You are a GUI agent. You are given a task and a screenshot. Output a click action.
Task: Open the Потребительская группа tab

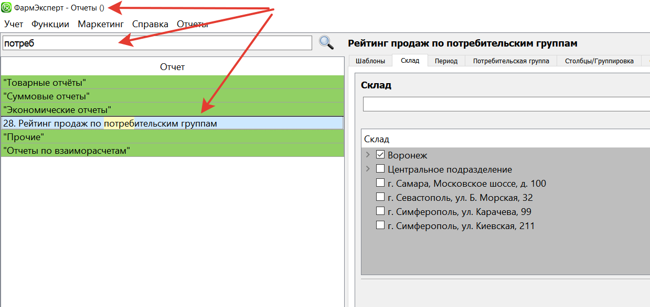[511, 61]
